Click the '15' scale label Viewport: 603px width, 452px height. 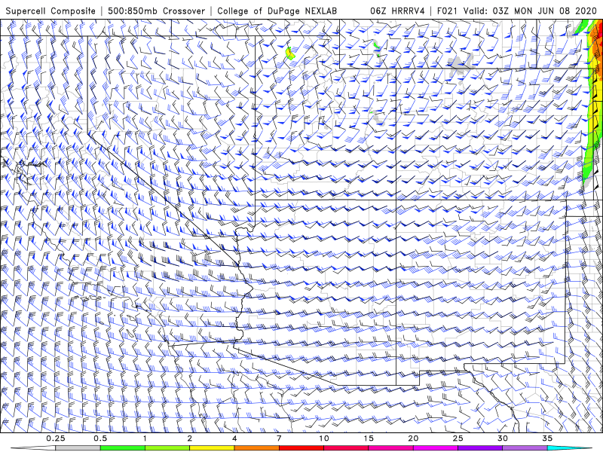click(369, 438)
